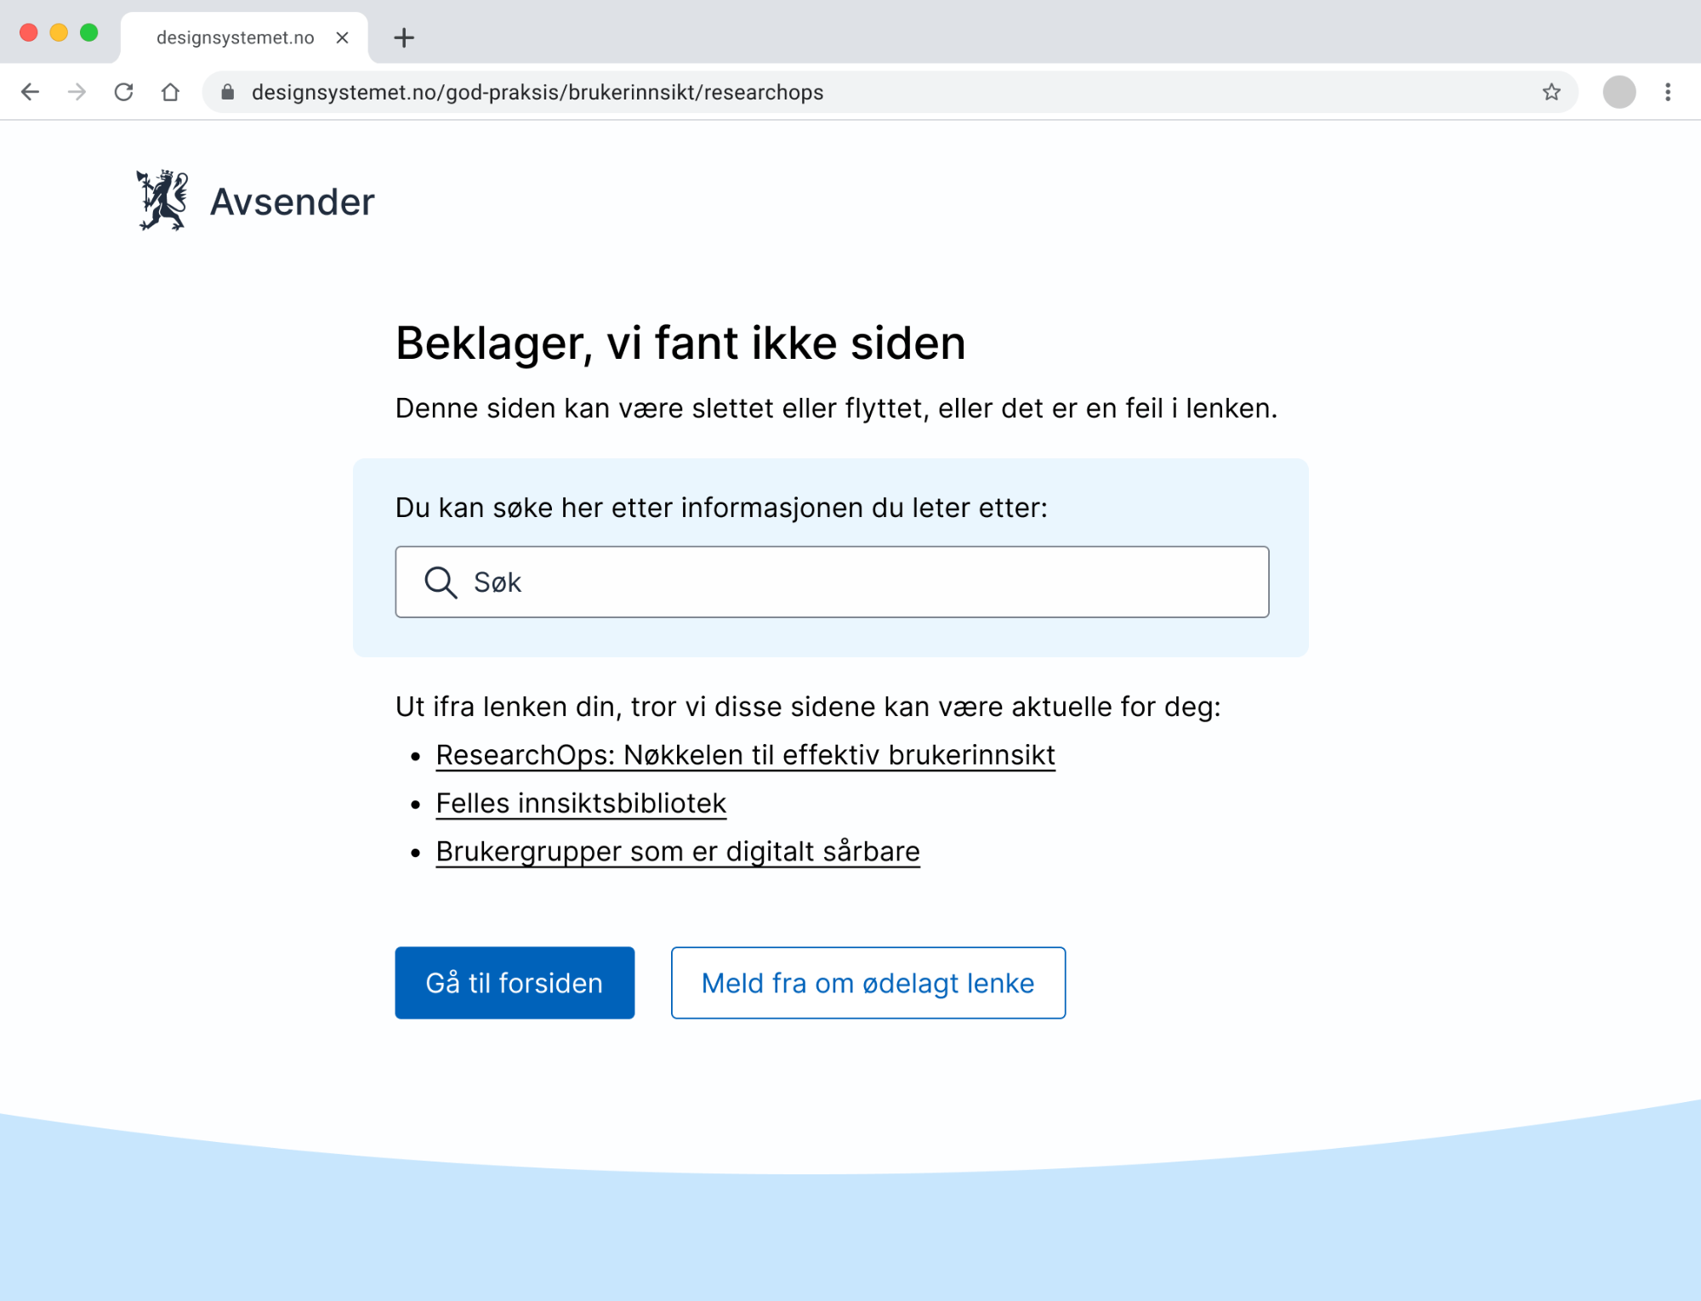Image resolution: width=1701 pixels, height=1301 pixels.
Task: Open ResearchOps: Nøkkelen til effektiv brukerinnsikt link
Action: click(x=745, y=755)
